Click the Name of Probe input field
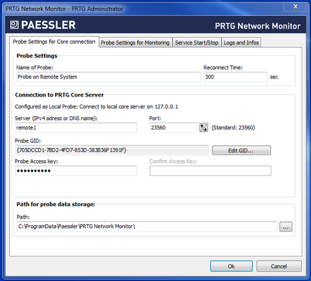Screen dimensions: 311x281 [108, 77]
